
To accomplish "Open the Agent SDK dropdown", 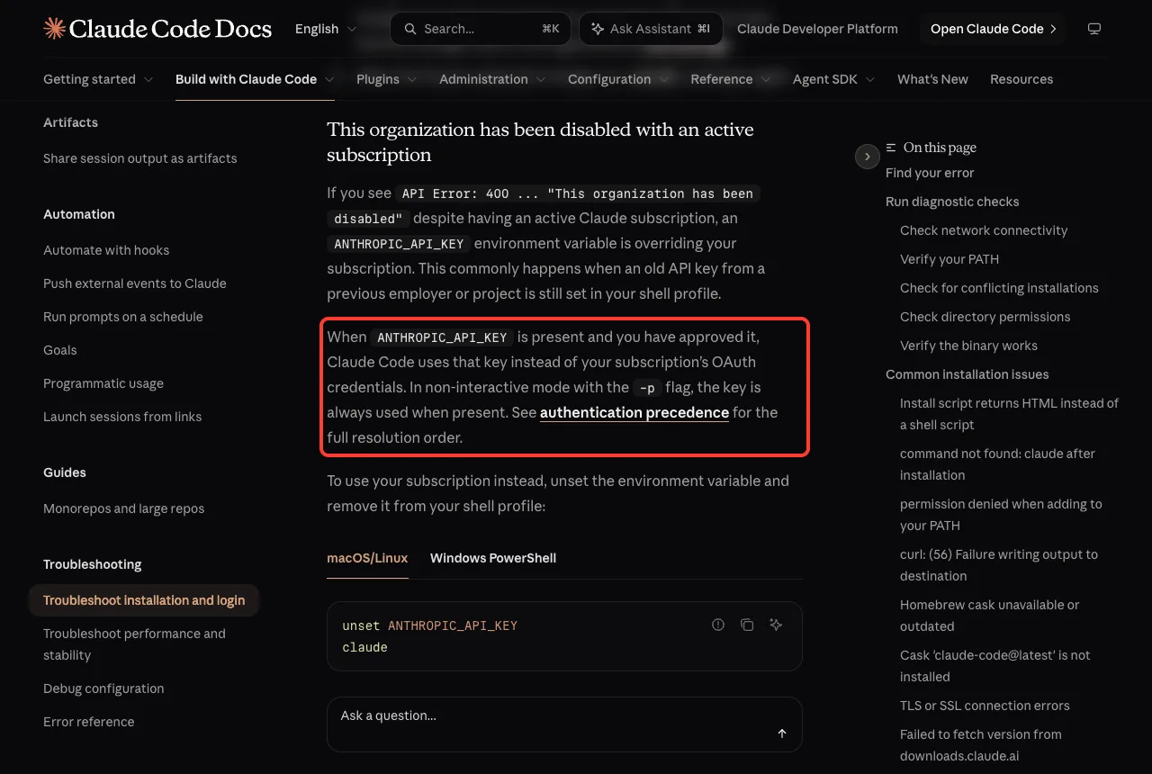I will [834, 79].
